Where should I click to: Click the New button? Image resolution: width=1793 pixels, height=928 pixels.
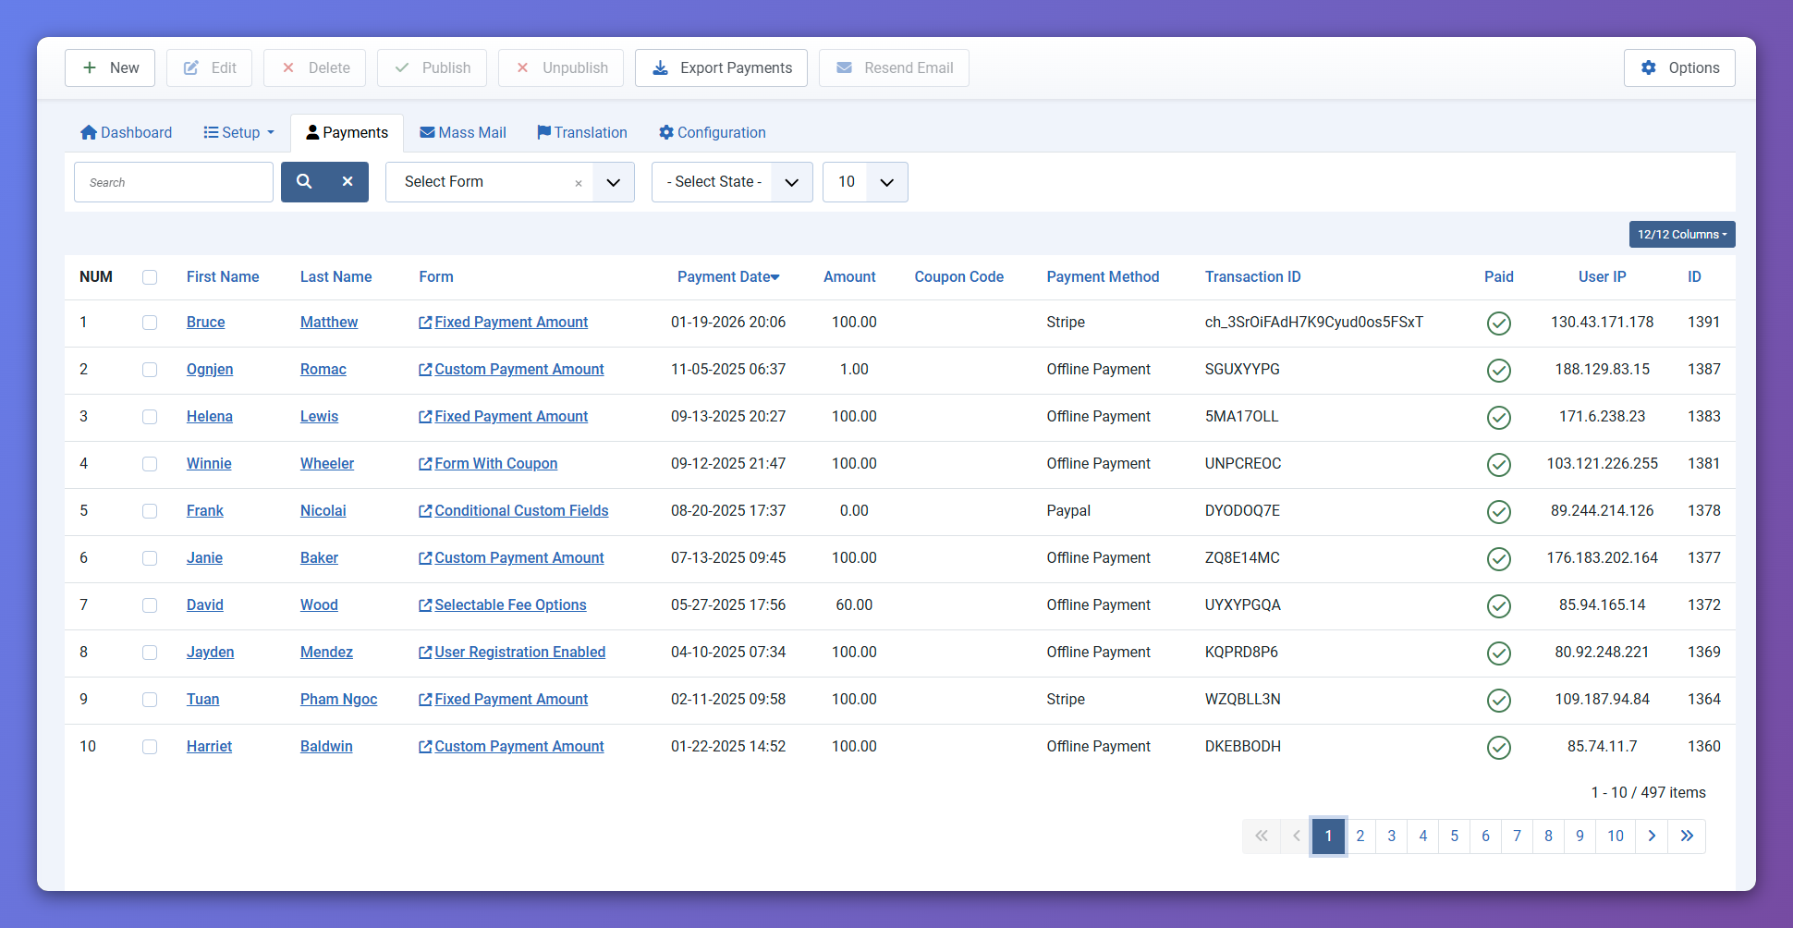coord(110,67)
